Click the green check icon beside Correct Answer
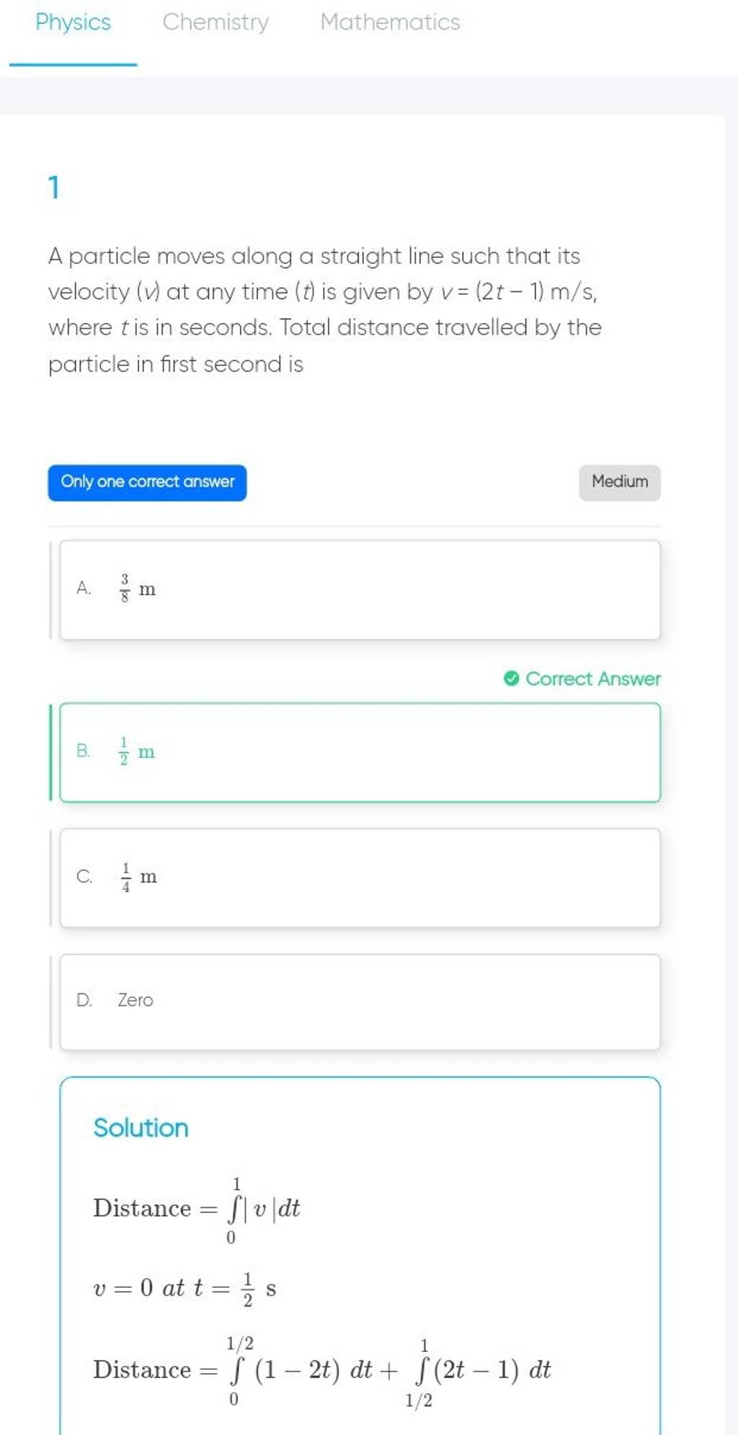Screen dimensions: 738x1435 coord(512,679)
